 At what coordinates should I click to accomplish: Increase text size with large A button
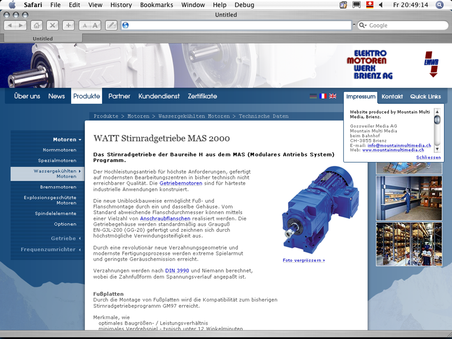[95, 25]
